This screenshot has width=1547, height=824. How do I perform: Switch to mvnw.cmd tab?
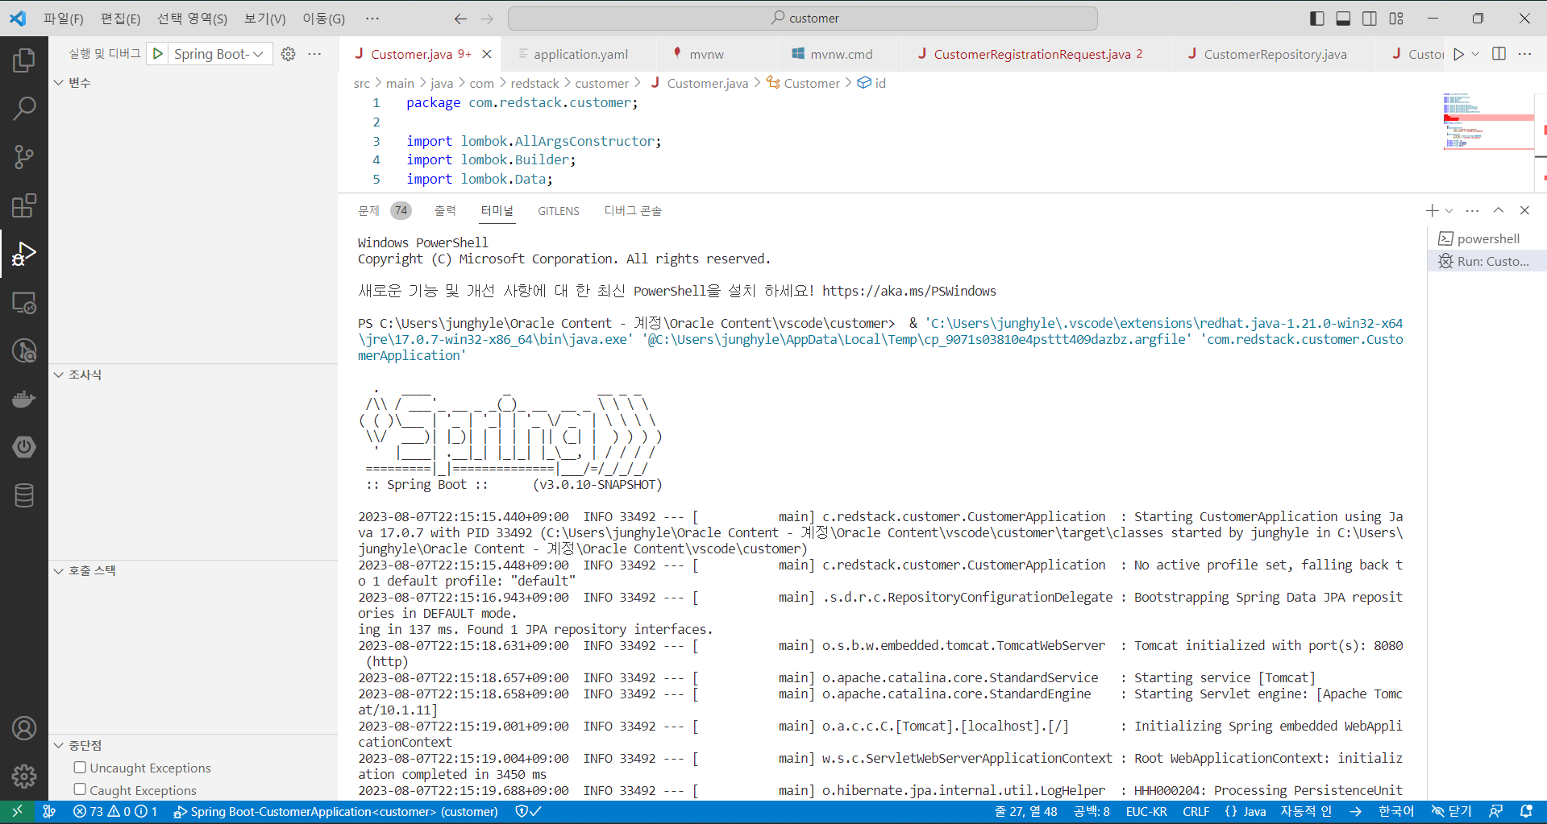[x=841, y=54]
